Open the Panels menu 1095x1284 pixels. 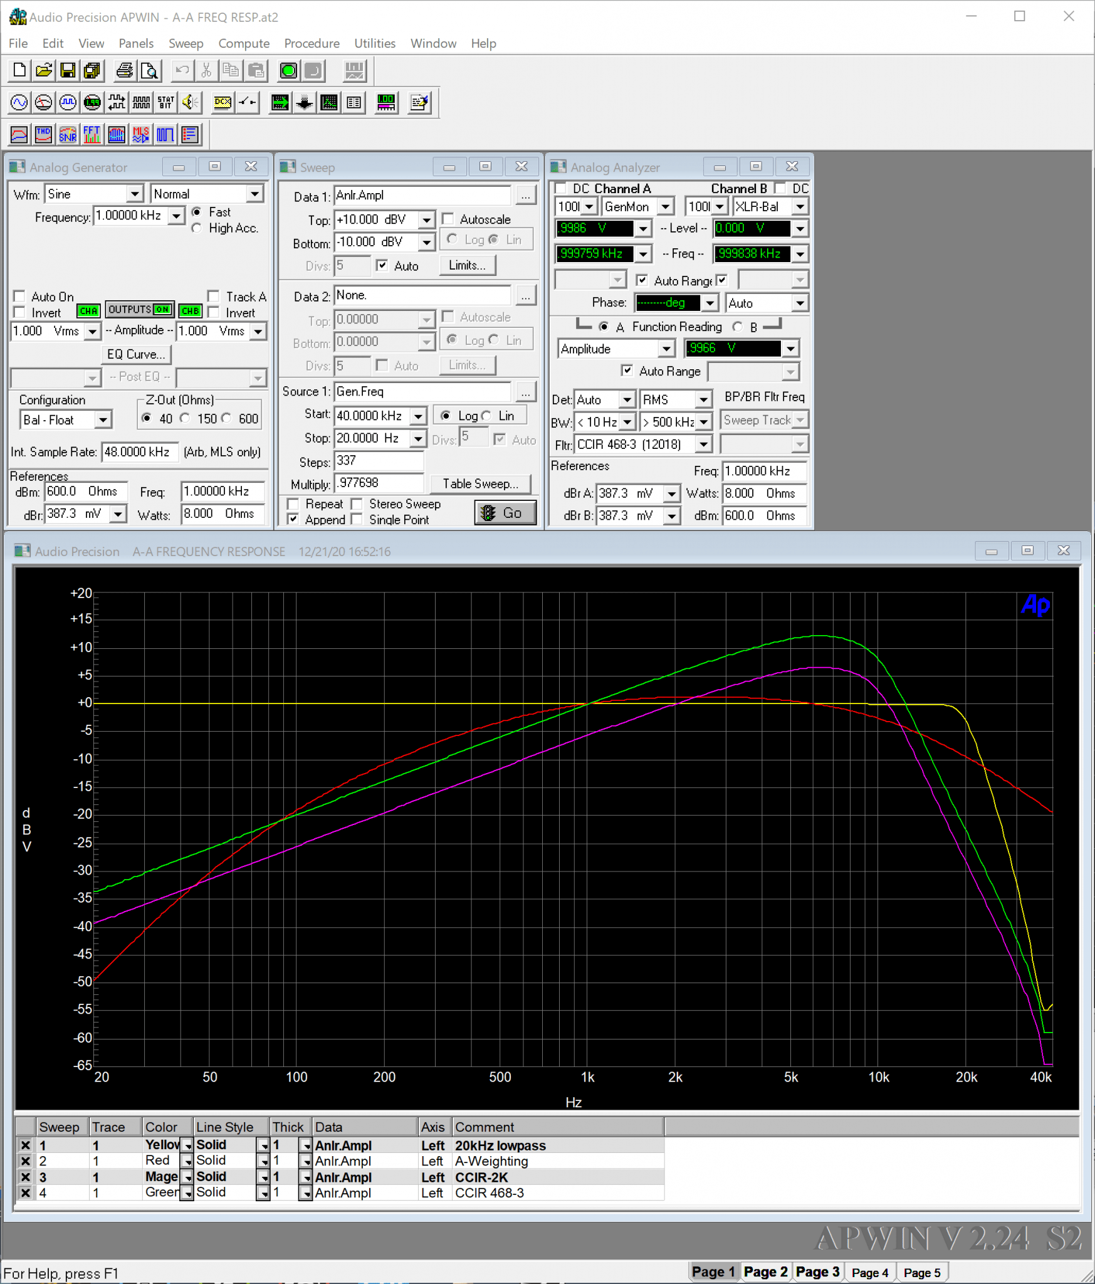[136, 43]
